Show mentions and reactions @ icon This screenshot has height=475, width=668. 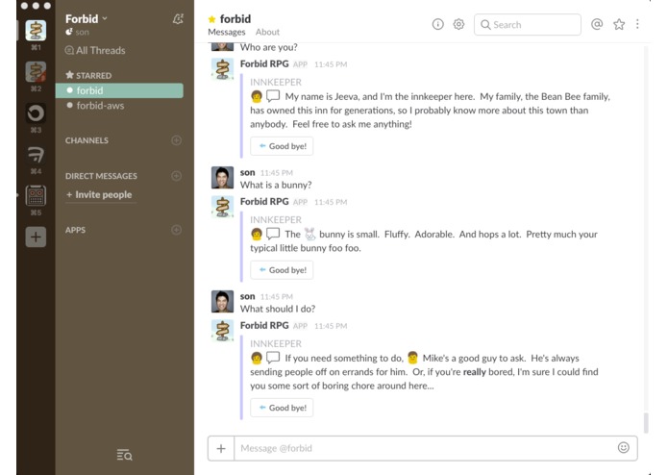click(597, 24)
